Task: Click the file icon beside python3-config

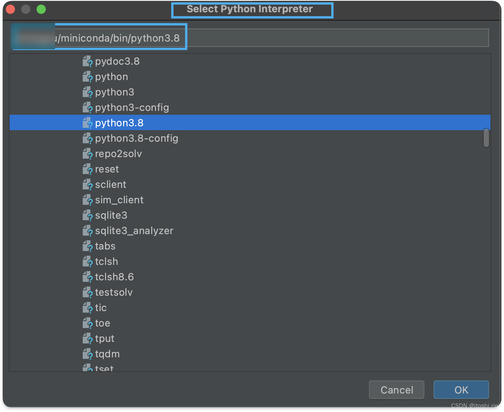Action: (88, 107)
